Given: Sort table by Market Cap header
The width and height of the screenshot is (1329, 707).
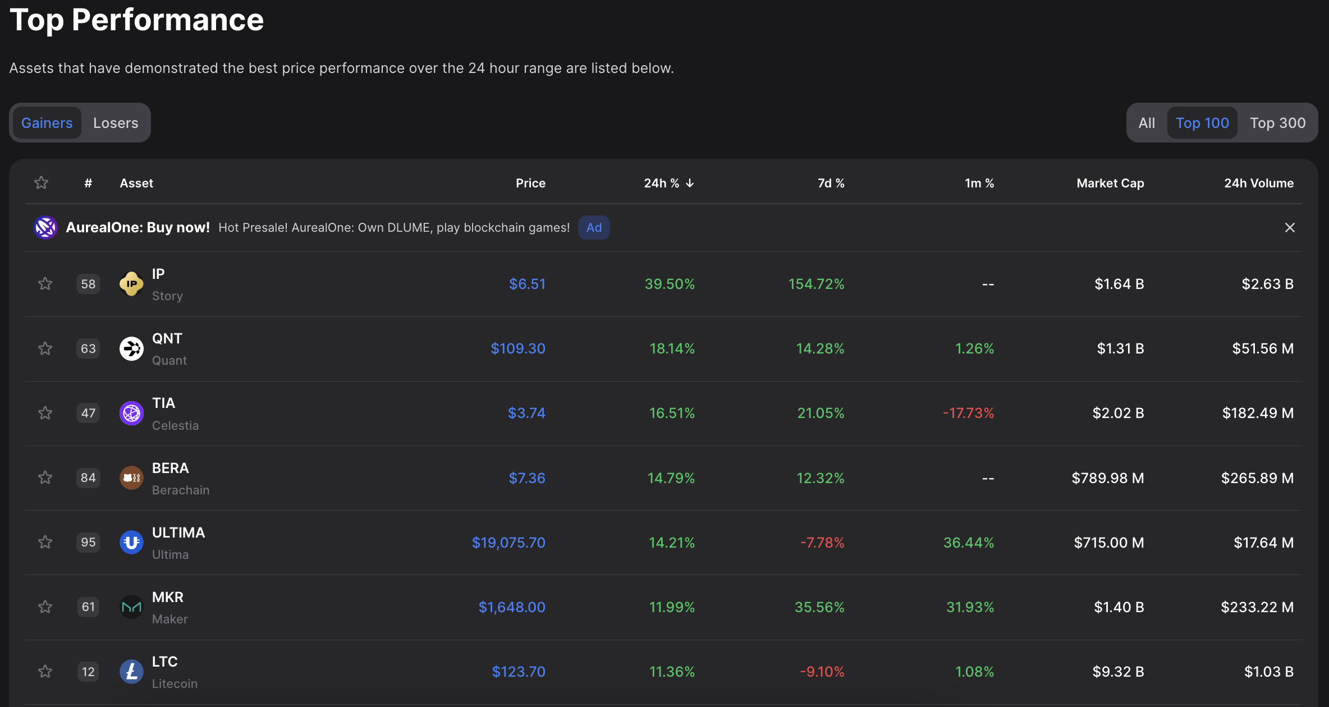Looking at the screenshot, I should click(1110, 183).
